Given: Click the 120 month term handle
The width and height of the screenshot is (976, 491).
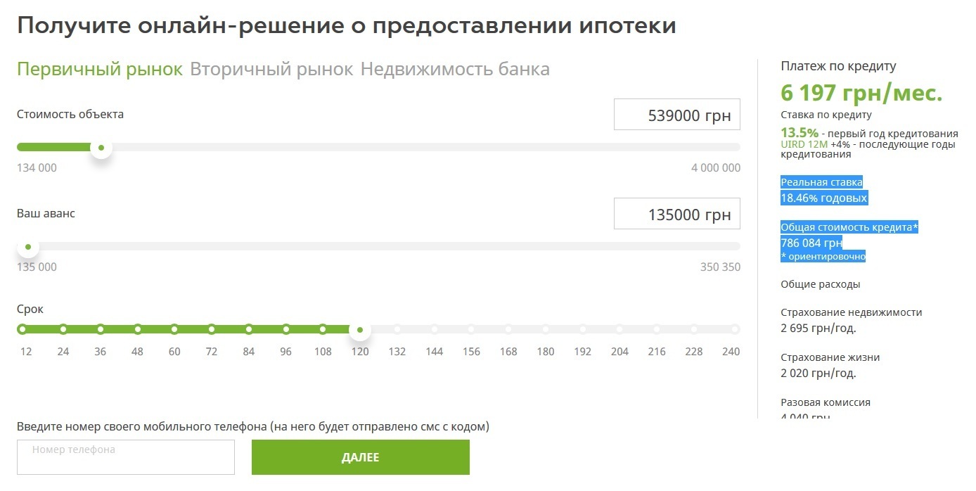Looking at the screenshot, I should click(360, 329).
